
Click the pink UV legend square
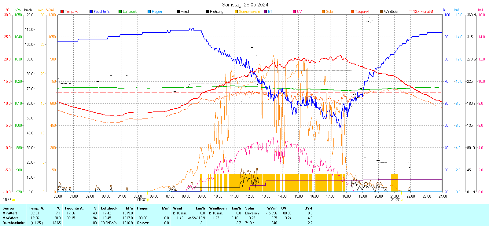coord(294,12)
